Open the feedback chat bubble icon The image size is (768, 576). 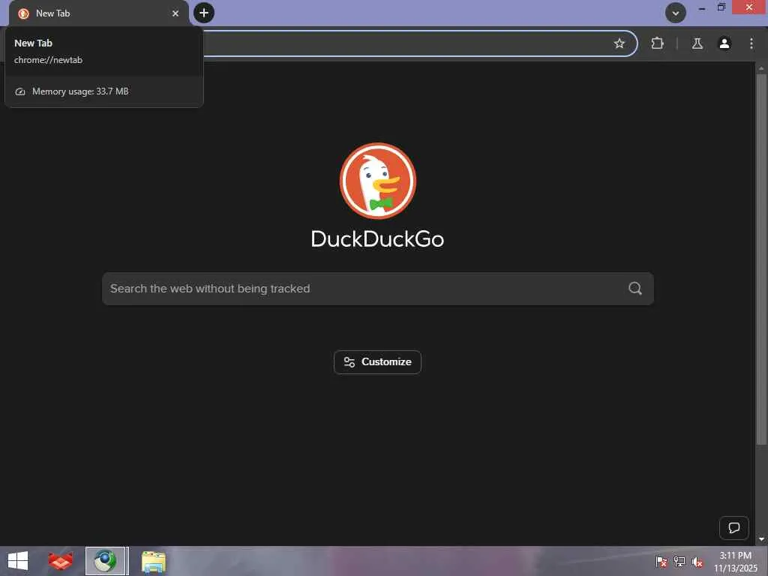[733, 528]
